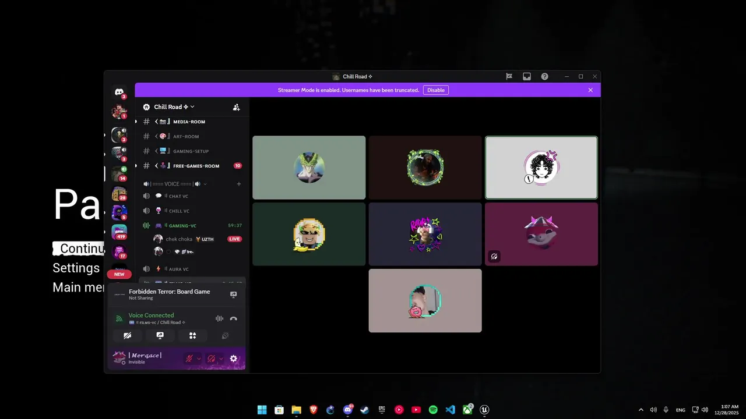The height and width of the screenshot is (419, 746).
Task: Disconnect from voice with the hang-up icon
Action: [x=234, y=318]
